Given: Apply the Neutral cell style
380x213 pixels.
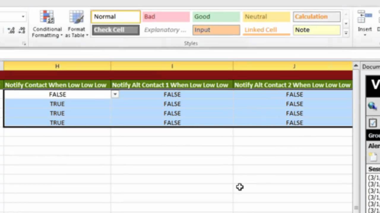Looking at the screenshot, I should [x=266, y=17].
